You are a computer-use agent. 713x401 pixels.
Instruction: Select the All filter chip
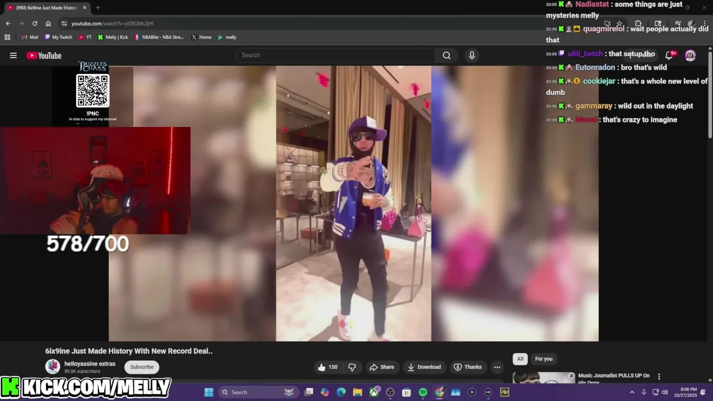point(520,359)
